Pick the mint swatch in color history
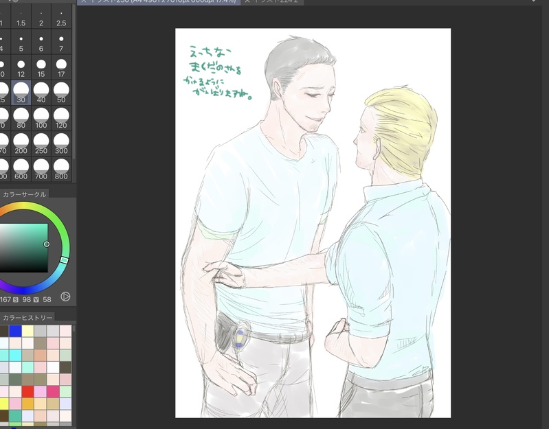 27,367
